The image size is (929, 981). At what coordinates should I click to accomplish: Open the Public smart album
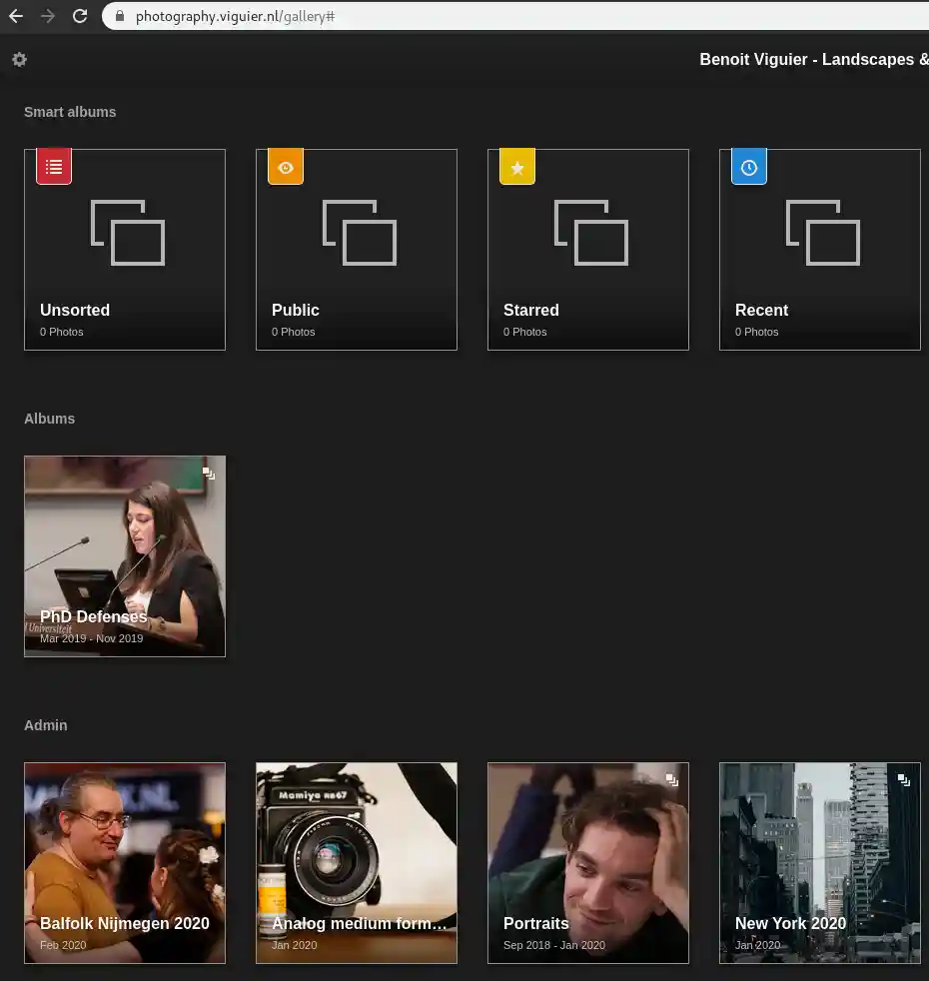coord(357,250)
